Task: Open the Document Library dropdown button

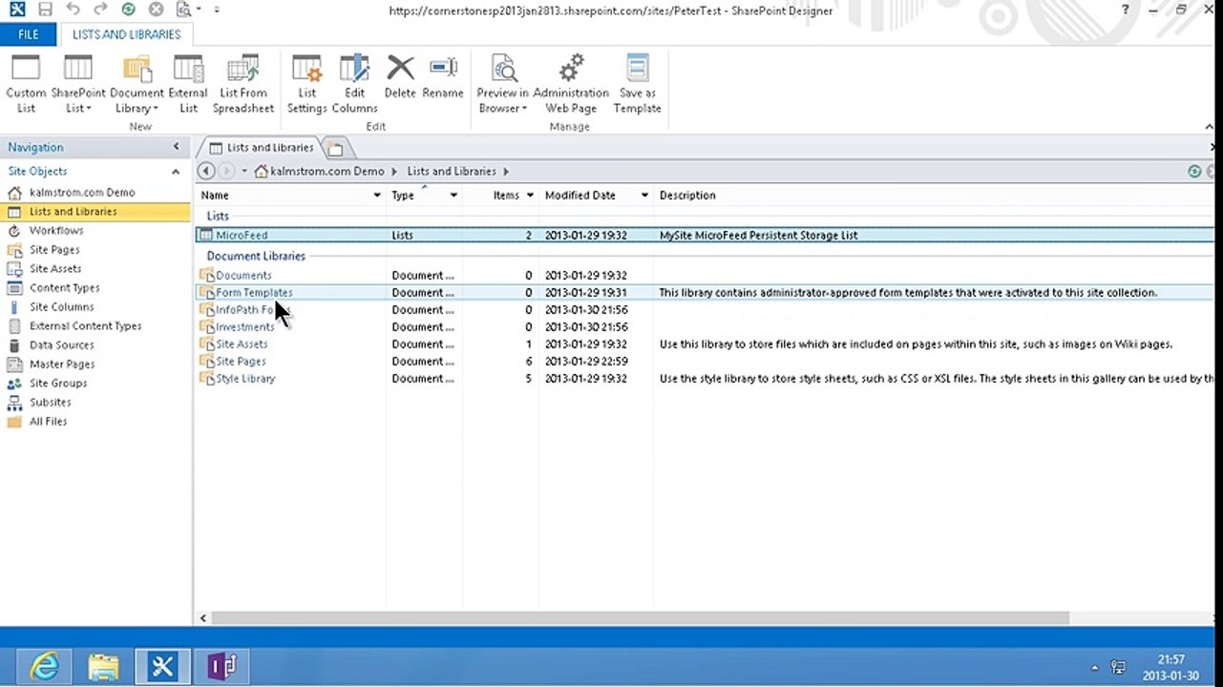Action: [137, 84]
